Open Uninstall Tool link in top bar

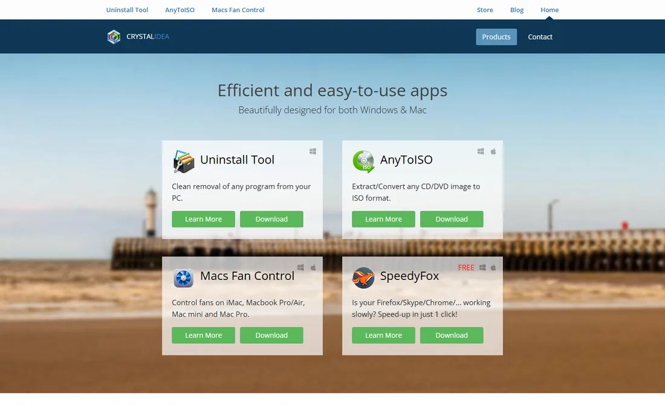coord(127,10)
